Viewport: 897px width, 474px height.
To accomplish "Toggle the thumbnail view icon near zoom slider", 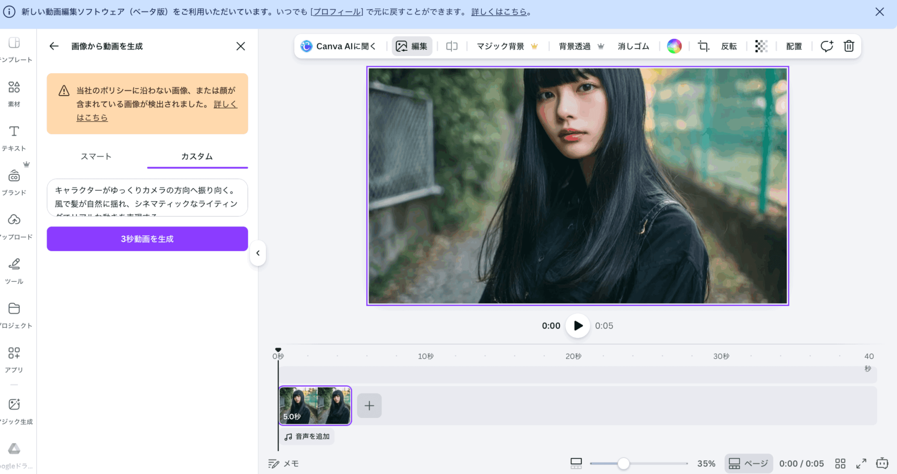I will tap(576, 463).
